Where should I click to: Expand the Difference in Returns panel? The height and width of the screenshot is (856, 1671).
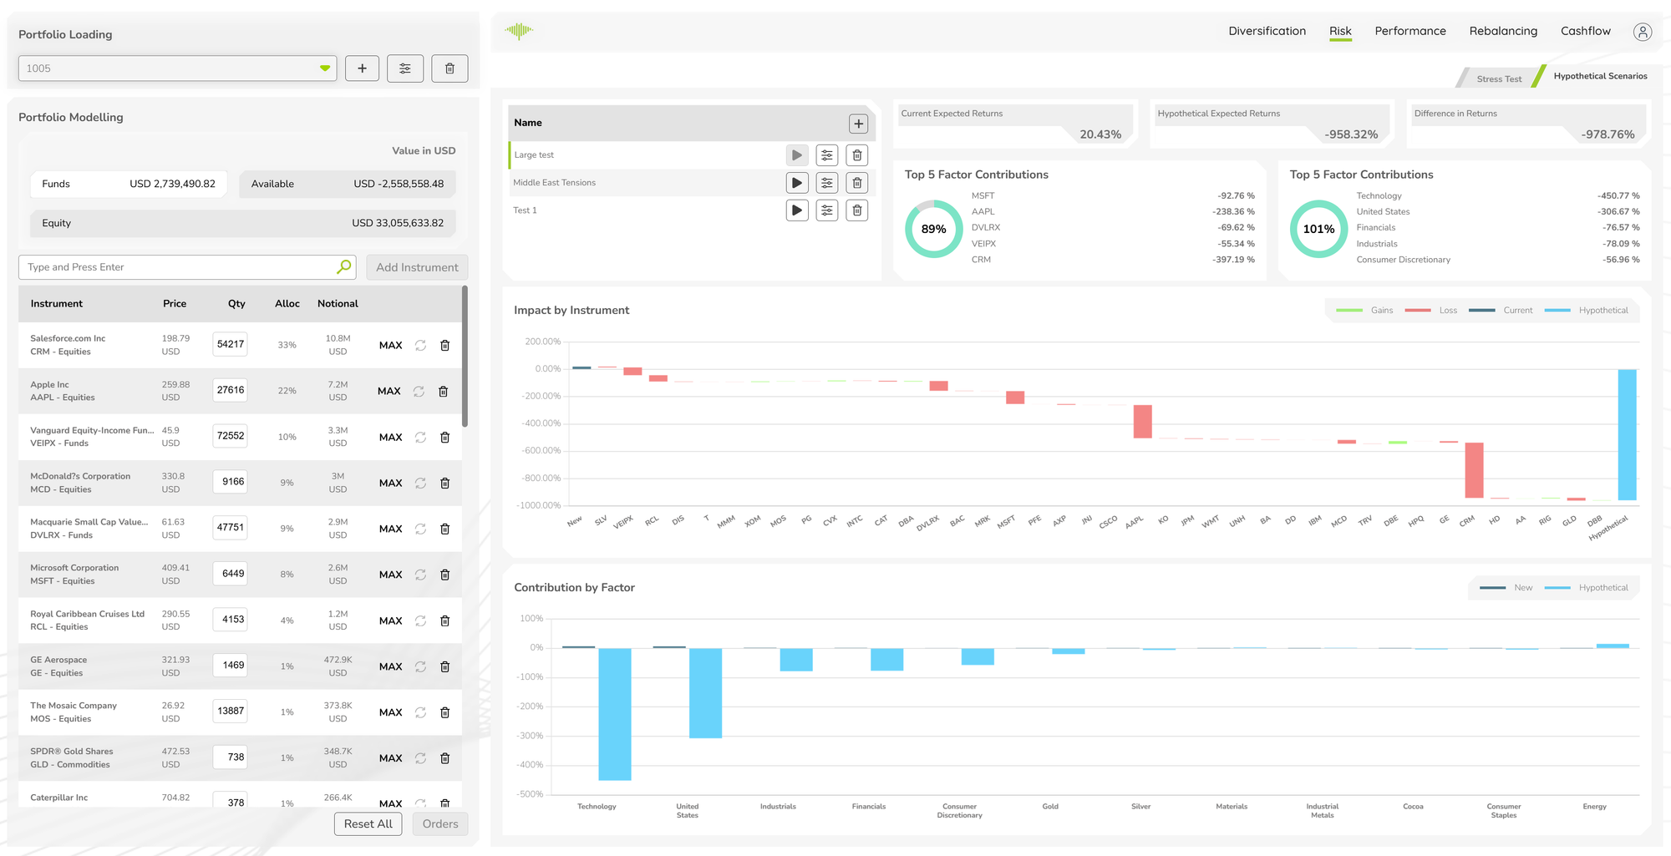[x=1526, y=124]
